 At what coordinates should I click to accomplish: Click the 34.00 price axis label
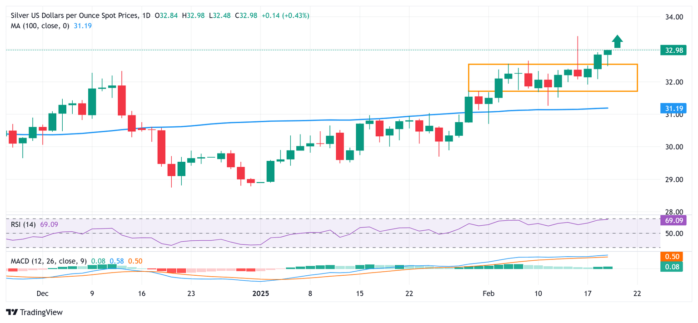tap(673, 17)
